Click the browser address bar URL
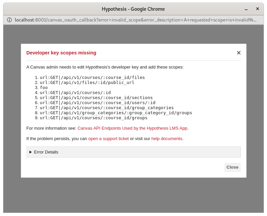The height and width of the screenshot is (216, 267). [x=136, y=20]
